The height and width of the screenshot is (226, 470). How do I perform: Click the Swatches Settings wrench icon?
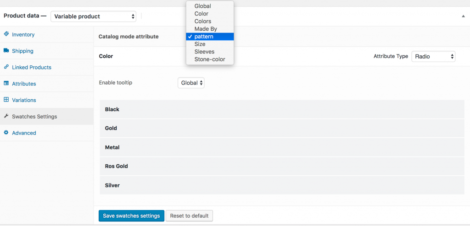coord(6,116)
